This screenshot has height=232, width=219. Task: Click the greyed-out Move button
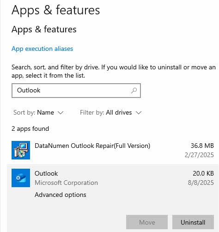(147, 222)
